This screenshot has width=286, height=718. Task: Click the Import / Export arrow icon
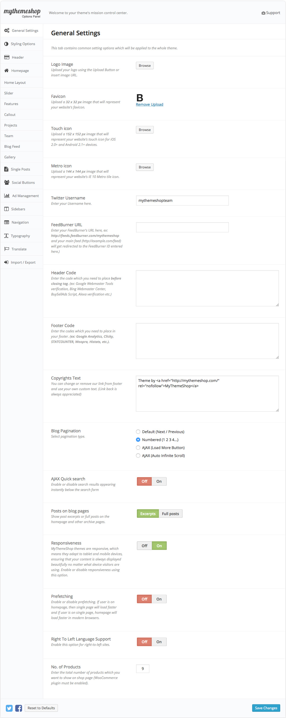point(6,262)
